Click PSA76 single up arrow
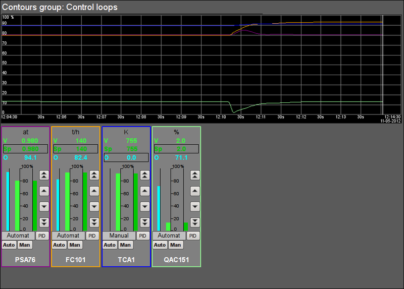This screenshot has height=289, width=404. tap(44, 191)
